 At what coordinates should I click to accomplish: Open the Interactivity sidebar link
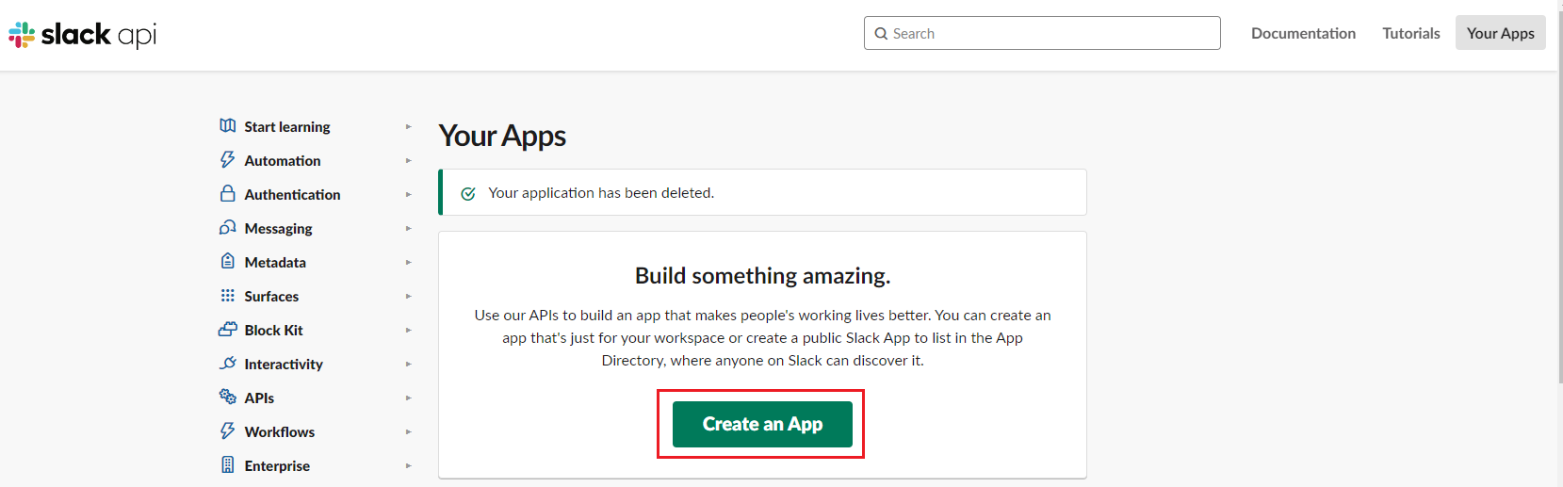pos(284,364)
